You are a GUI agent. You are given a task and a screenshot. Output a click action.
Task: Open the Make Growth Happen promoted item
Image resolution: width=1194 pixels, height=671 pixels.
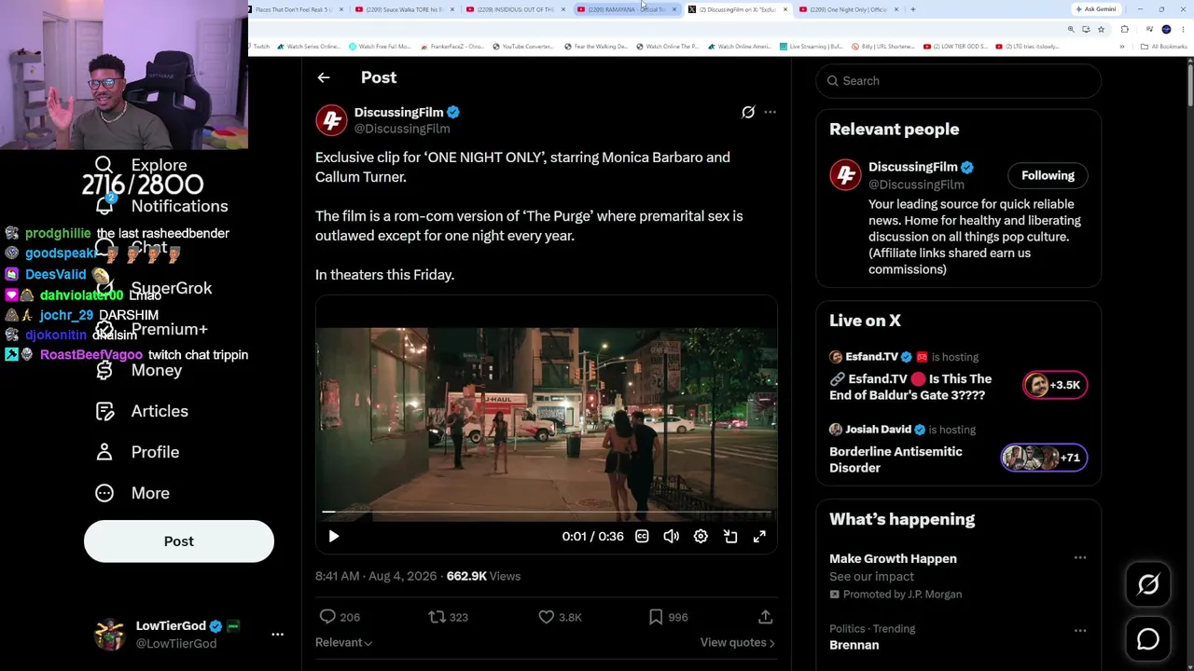tap(893, 558)
